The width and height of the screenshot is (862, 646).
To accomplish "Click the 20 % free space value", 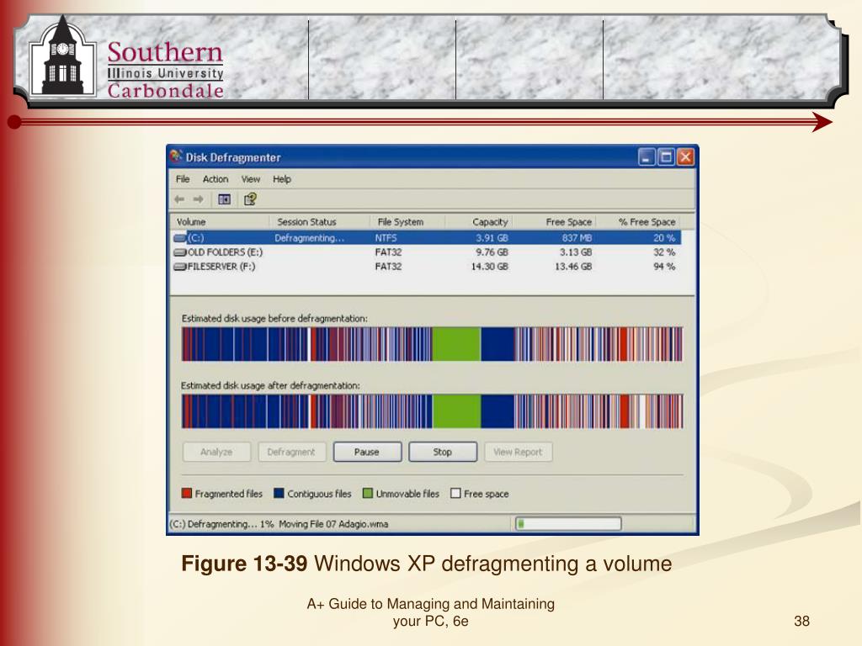I will pos(664,238).
